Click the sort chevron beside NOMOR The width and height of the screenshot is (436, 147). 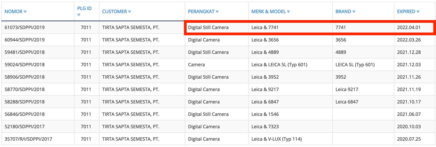pyautogui.click(x=25, y=11)
